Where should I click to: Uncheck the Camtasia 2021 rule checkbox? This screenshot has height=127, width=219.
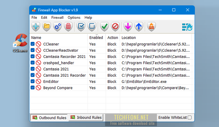point(32,69)
